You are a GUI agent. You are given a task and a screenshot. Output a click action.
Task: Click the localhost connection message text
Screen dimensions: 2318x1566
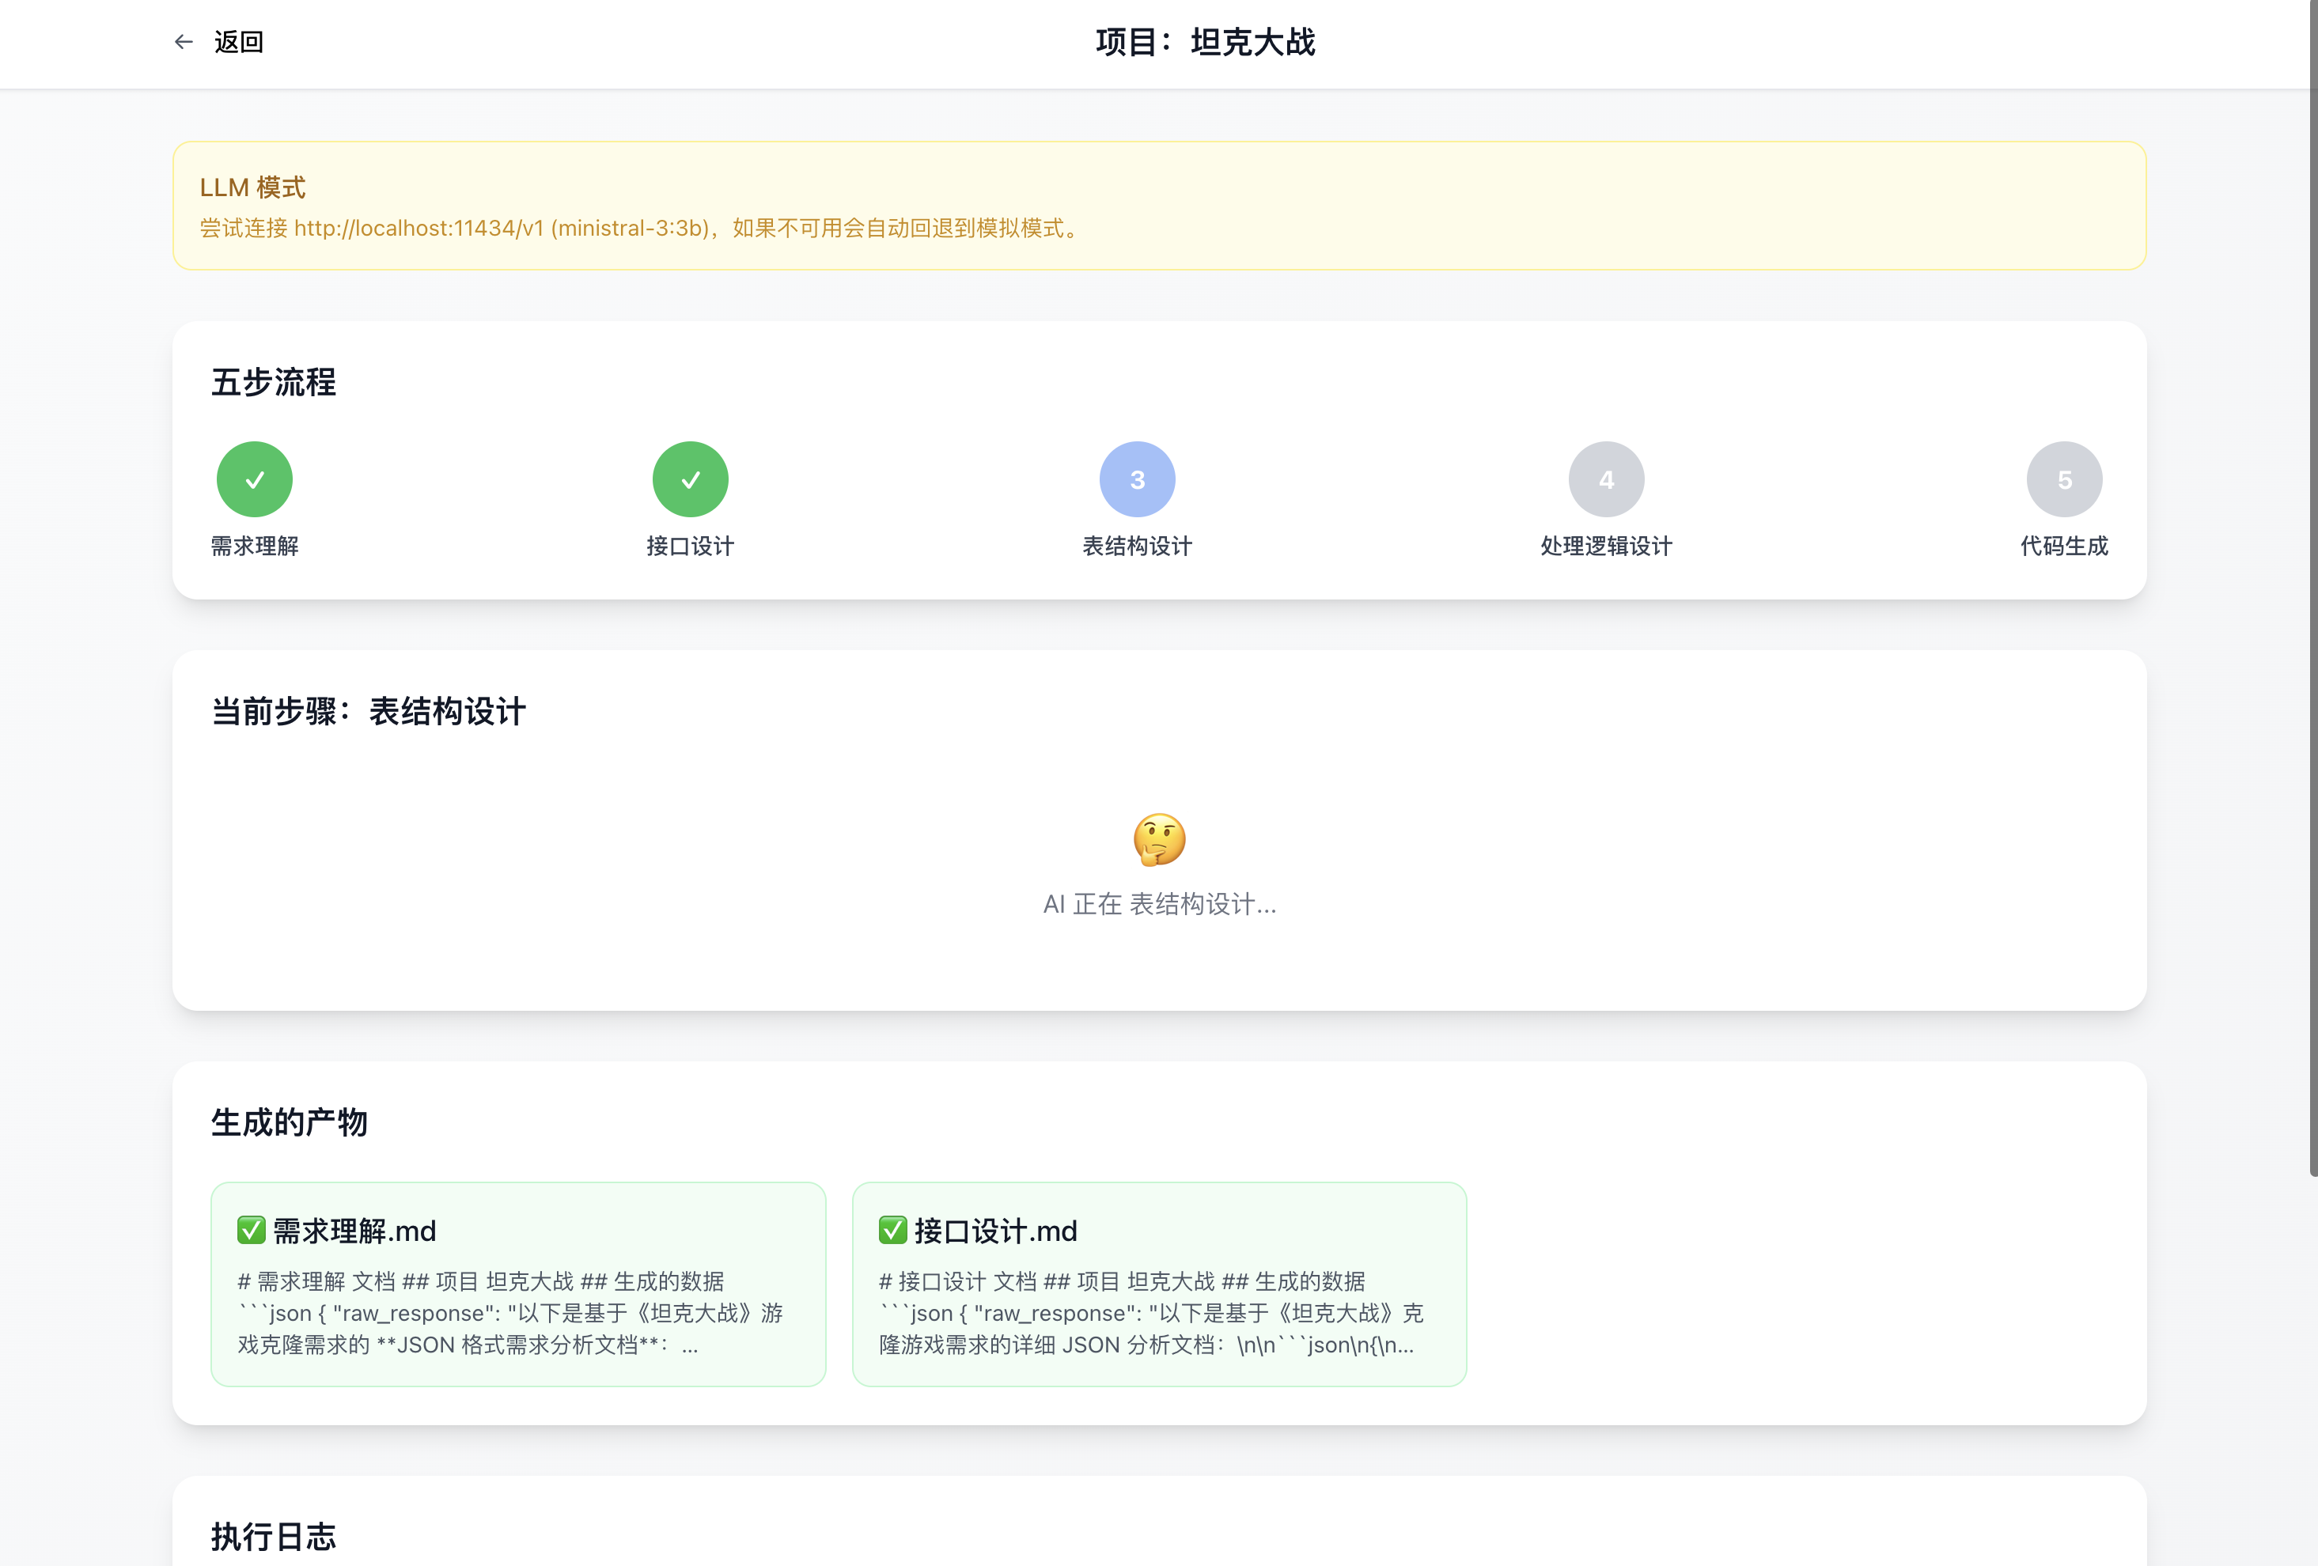coord(640,229)
